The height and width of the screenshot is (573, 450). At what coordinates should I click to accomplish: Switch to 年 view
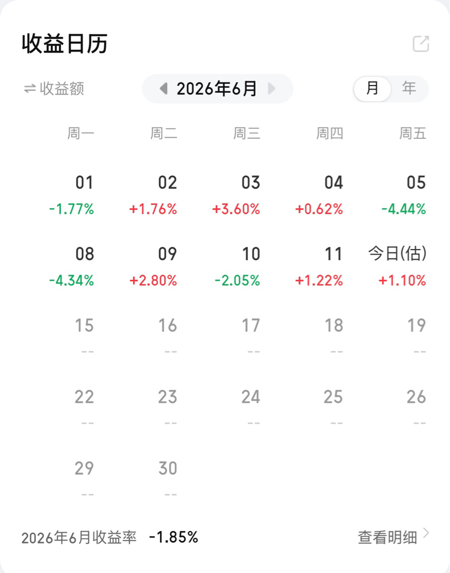409,88
